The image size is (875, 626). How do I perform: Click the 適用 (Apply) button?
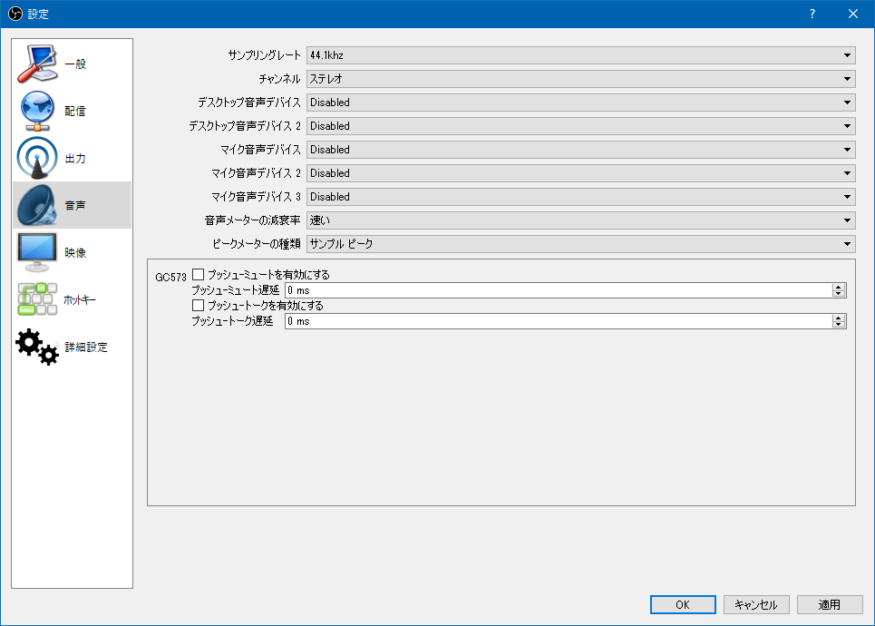tap(830, 604)
